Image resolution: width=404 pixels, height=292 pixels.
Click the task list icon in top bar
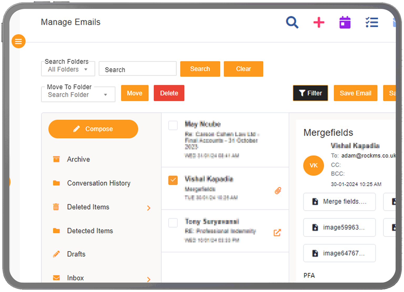tap(372, 23)
